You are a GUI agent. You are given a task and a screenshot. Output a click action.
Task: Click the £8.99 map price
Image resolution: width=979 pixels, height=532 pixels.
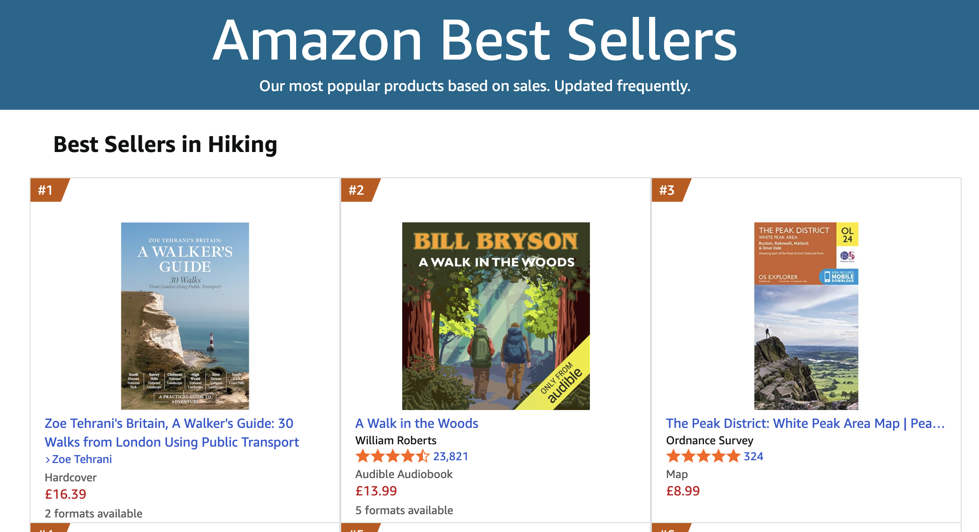(682, 491)
